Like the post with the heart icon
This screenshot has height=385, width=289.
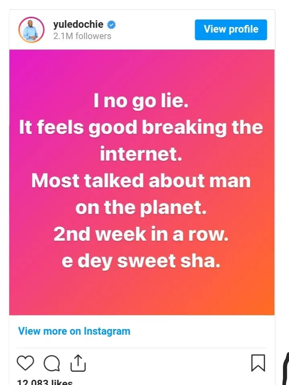point(25,363)
